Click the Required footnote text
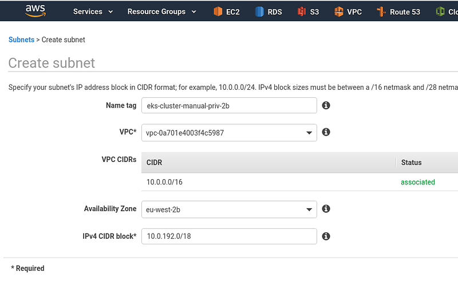The image size is (458, 293). 27,268
